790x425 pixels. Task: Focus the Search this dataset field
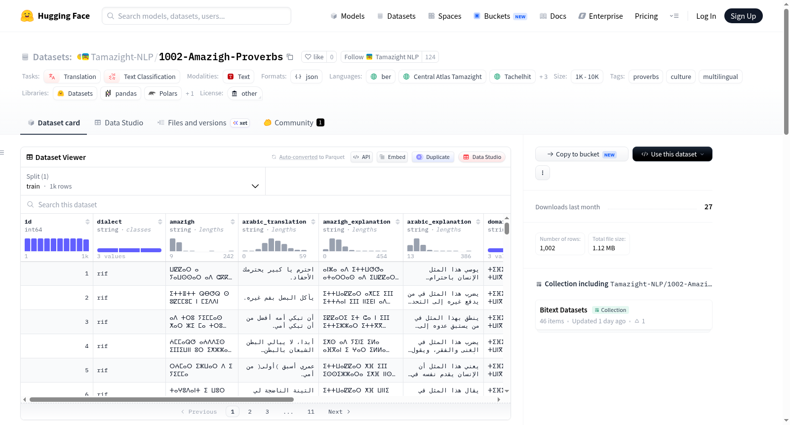[266, 204]
